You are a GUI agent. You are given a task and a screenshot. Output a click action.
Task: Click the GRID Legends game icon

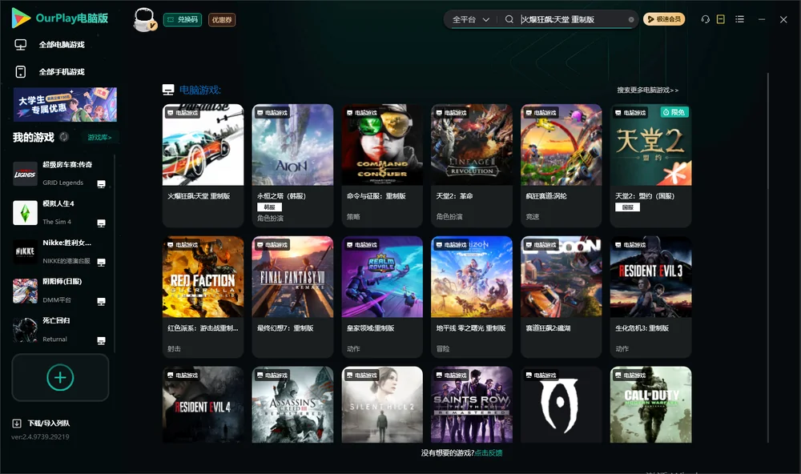(25, 174)
